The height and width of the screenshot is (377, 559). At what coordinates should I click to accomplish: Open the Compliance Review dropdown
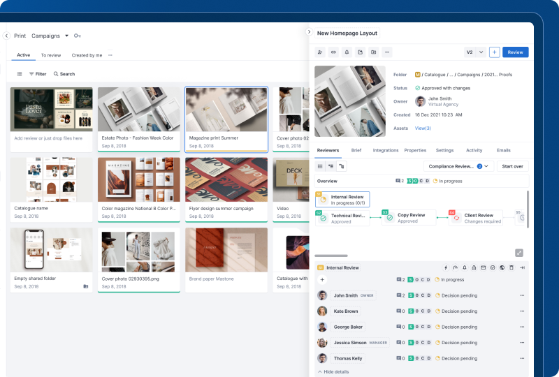coord(459,166)
